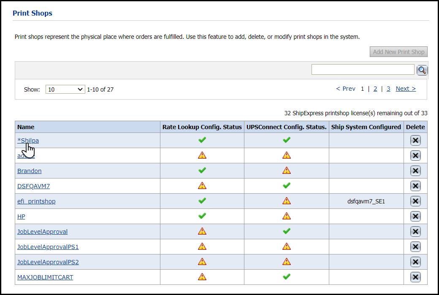Go to page 2 of results

click(375, 89)
